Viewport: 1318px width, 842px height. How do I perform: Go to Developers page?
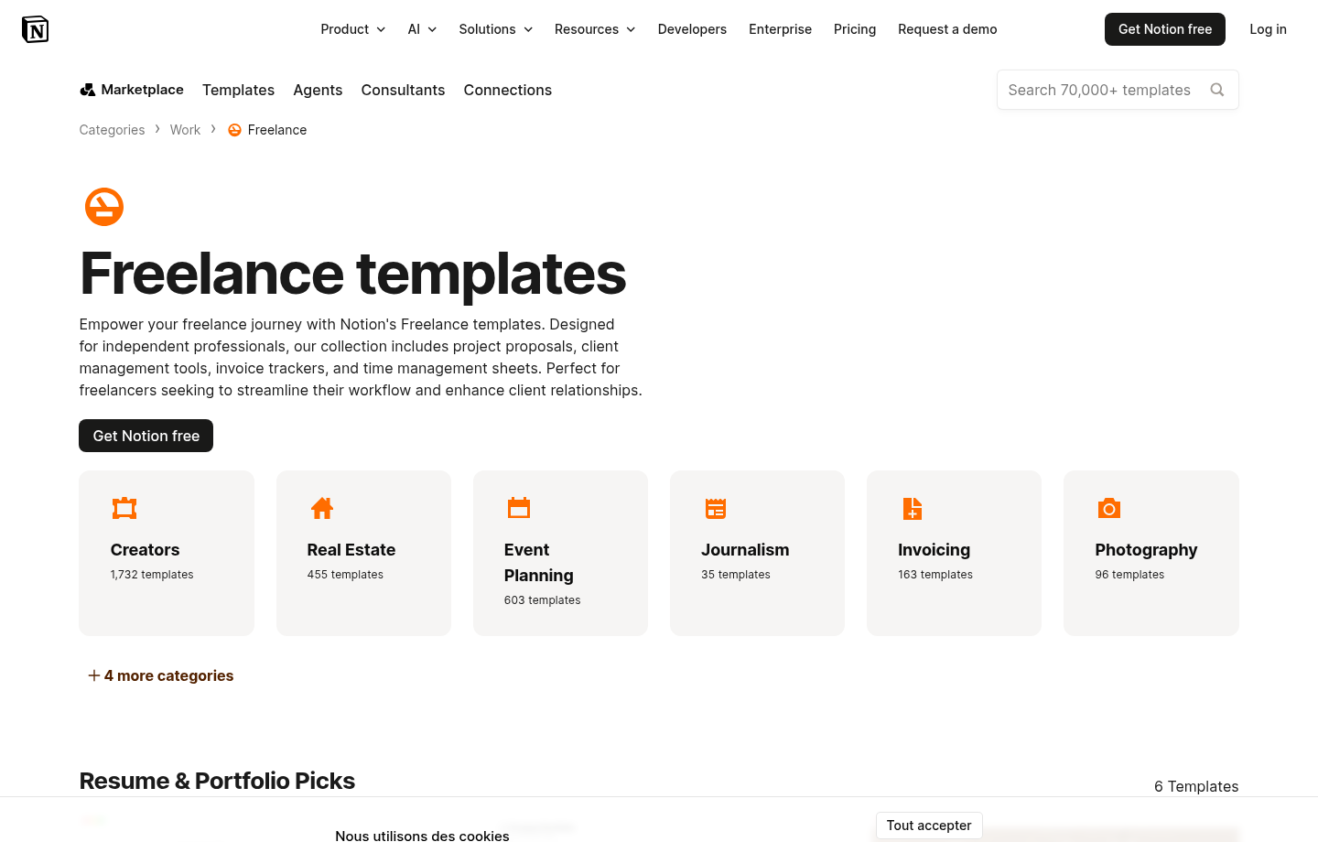click(x=692, y=29)
